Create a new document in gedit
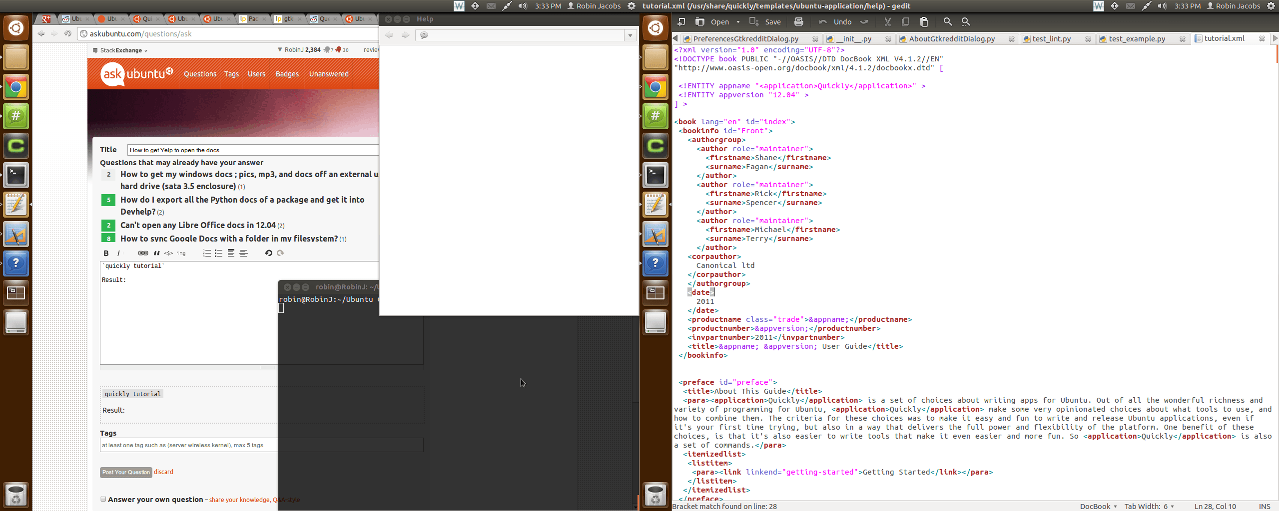 (x=681, y=22)
